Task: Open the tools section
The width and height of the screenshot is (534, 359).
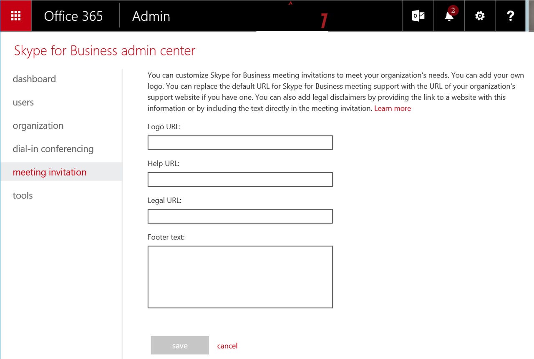Action: (22, 195)
